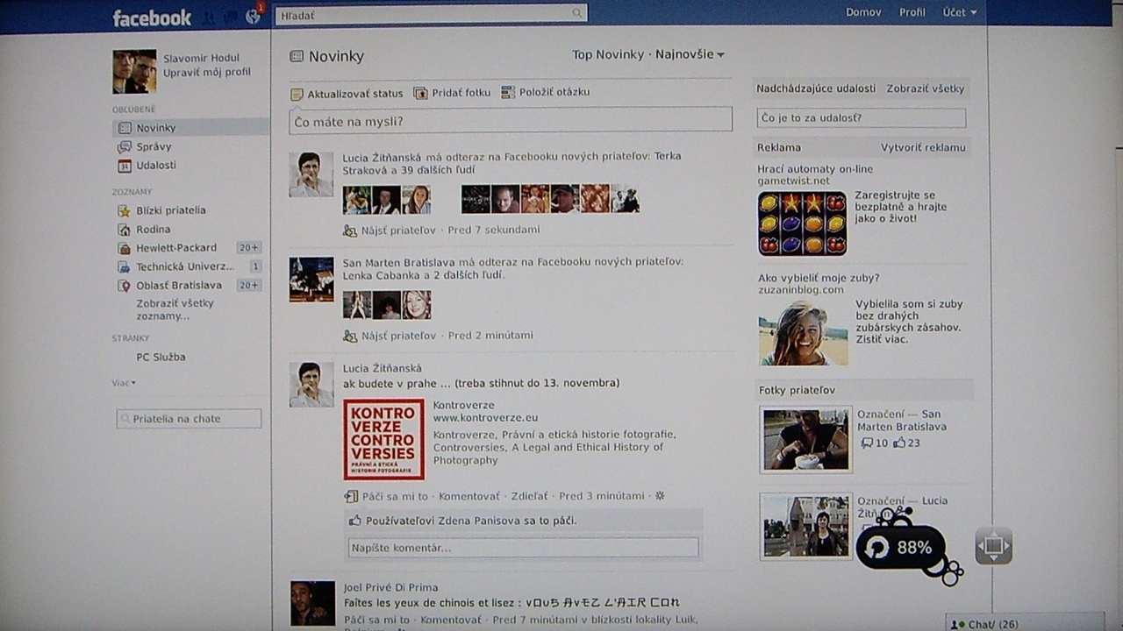
Task: Open friend requests icon in top bar
Action: pyautogui.click(x=209, y=17)
